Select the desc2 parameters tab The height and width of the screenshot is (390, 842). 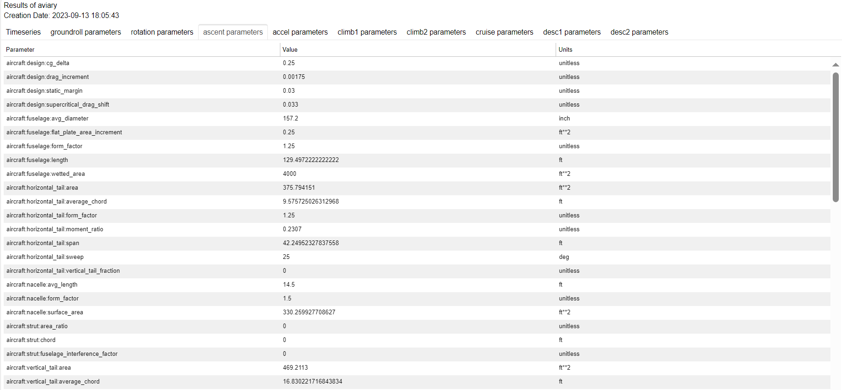(x=639, y=32)
